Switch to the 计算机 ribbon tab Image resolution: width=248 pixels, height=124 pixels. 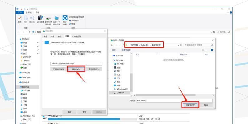coord(29,12)
